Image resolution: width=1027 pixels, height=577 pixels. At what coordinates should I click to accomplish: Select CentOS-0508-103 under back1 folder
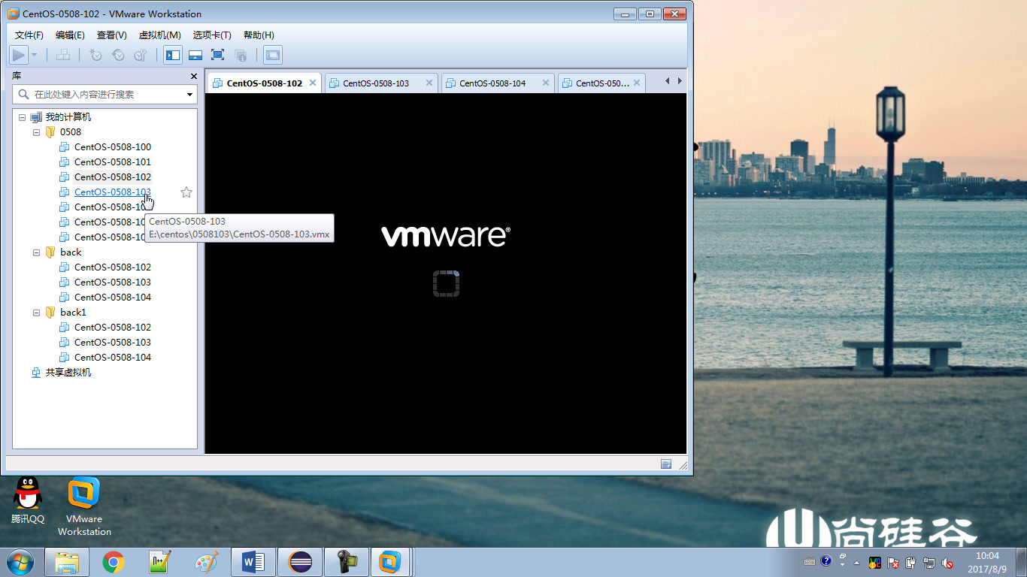pos(113,343)
